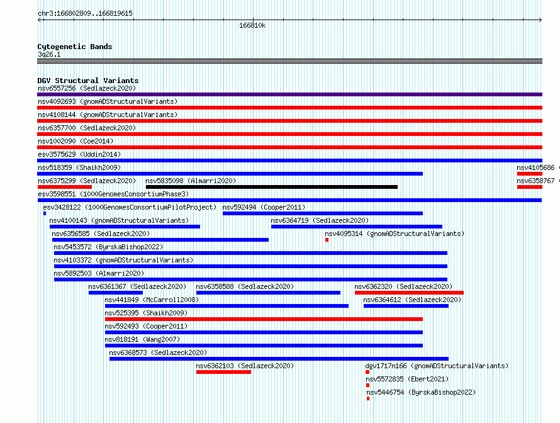Click the blue nsv6364612 variant bar
The width and height of the screenshot is (560, 423).
coord(406,306)
